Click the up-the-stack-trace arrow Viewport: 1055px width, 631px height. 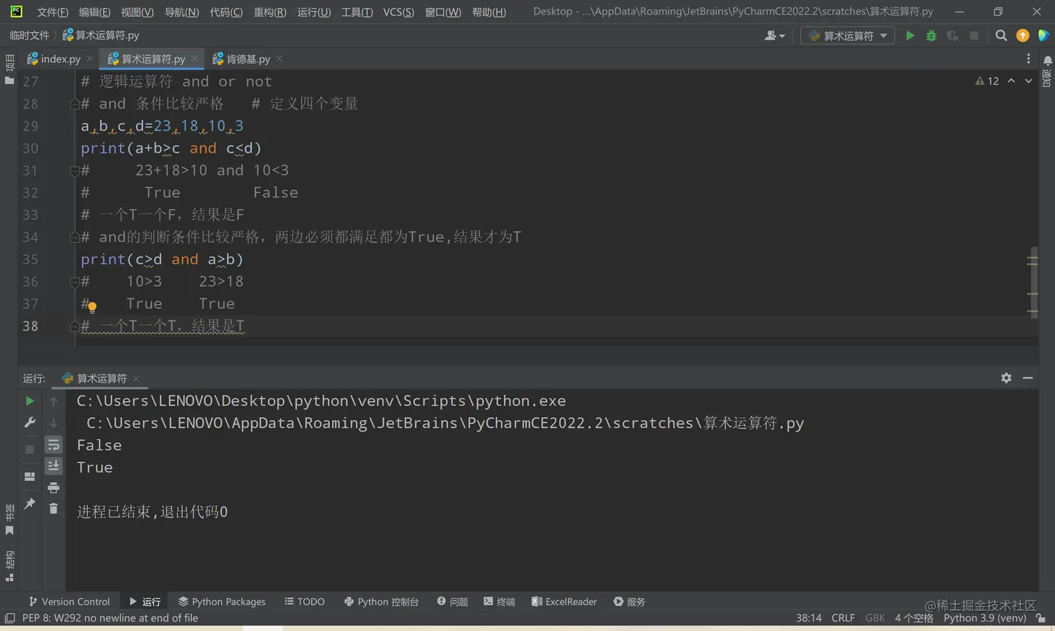pyautogui.click(x=54, y=402)
